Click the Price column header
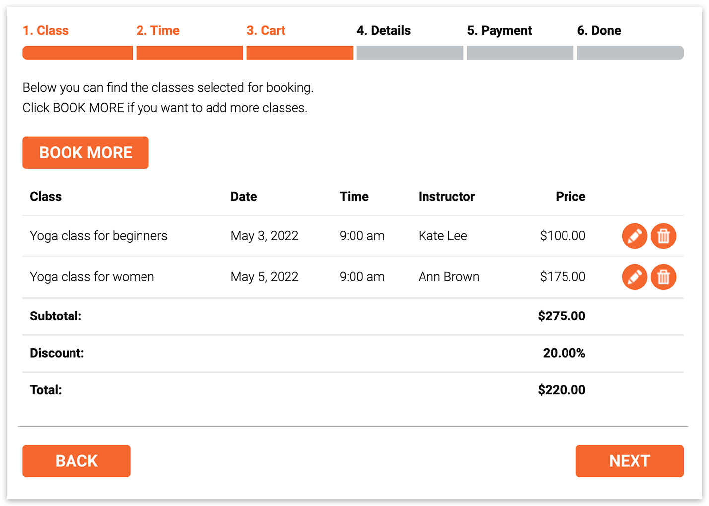 (570, 197)
